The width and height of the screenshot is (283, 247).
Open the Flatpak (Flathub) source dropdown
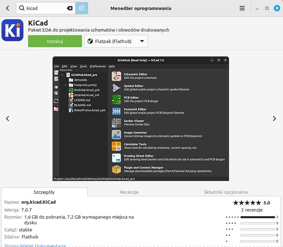pyautogui.click(x=116, y=41)
